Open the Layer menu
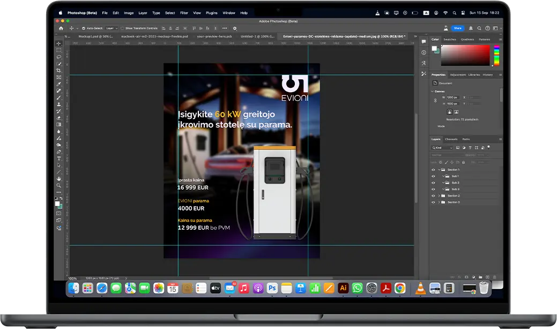The height and width of the screenshot is (329, 557). click(143, 13)
